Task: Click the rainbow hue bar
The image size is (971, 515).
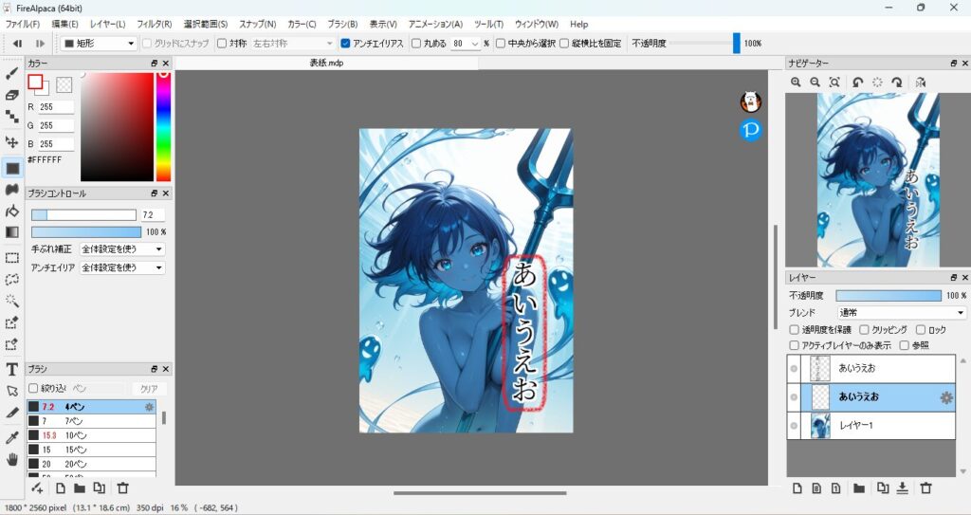Action: coord(163,126)
